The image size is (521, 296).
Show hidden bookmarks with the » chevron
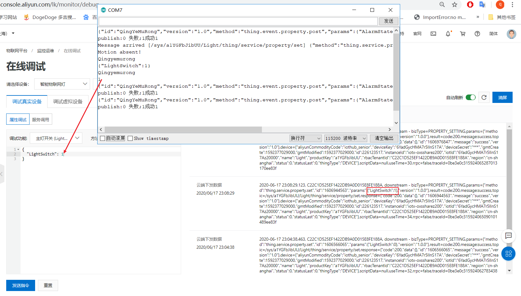pos(478,17)
